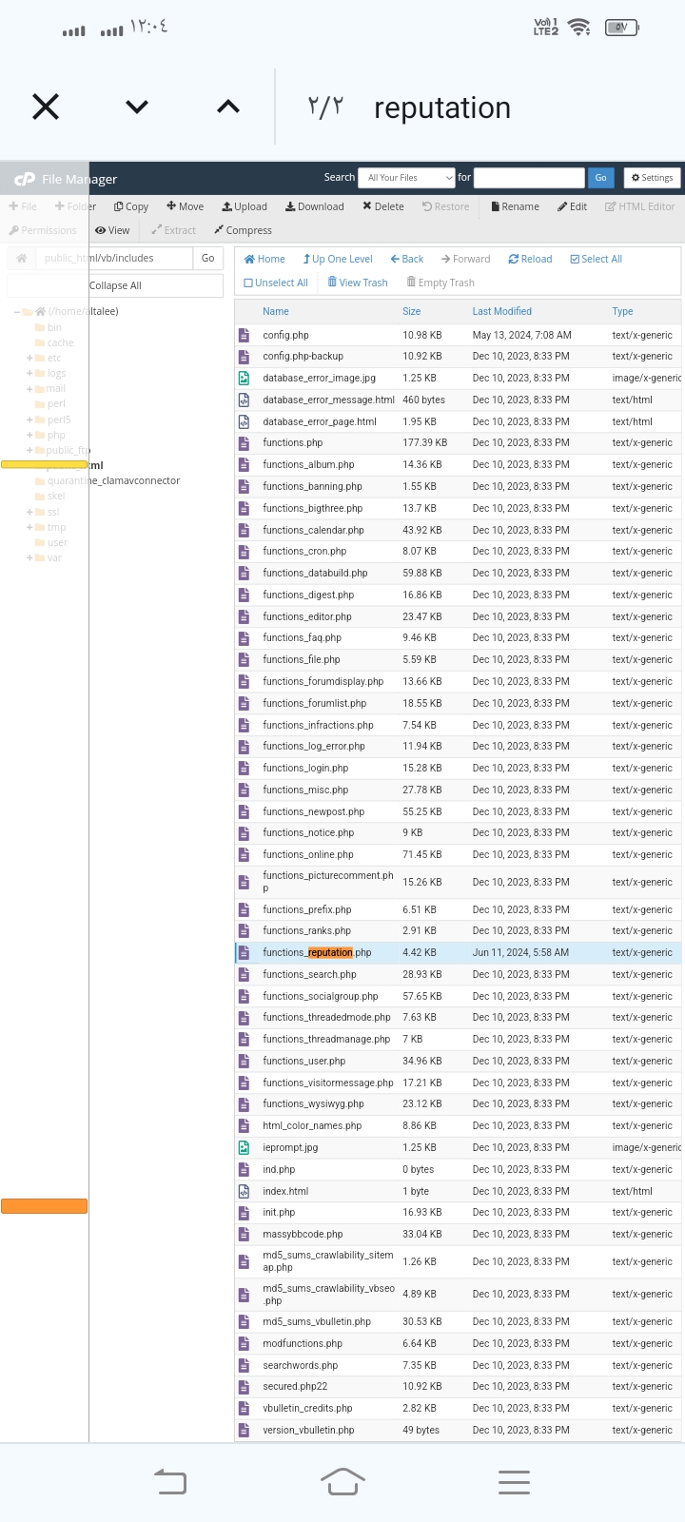
Task: Click the Forward navigation link
Action: (x=465, y=259)
